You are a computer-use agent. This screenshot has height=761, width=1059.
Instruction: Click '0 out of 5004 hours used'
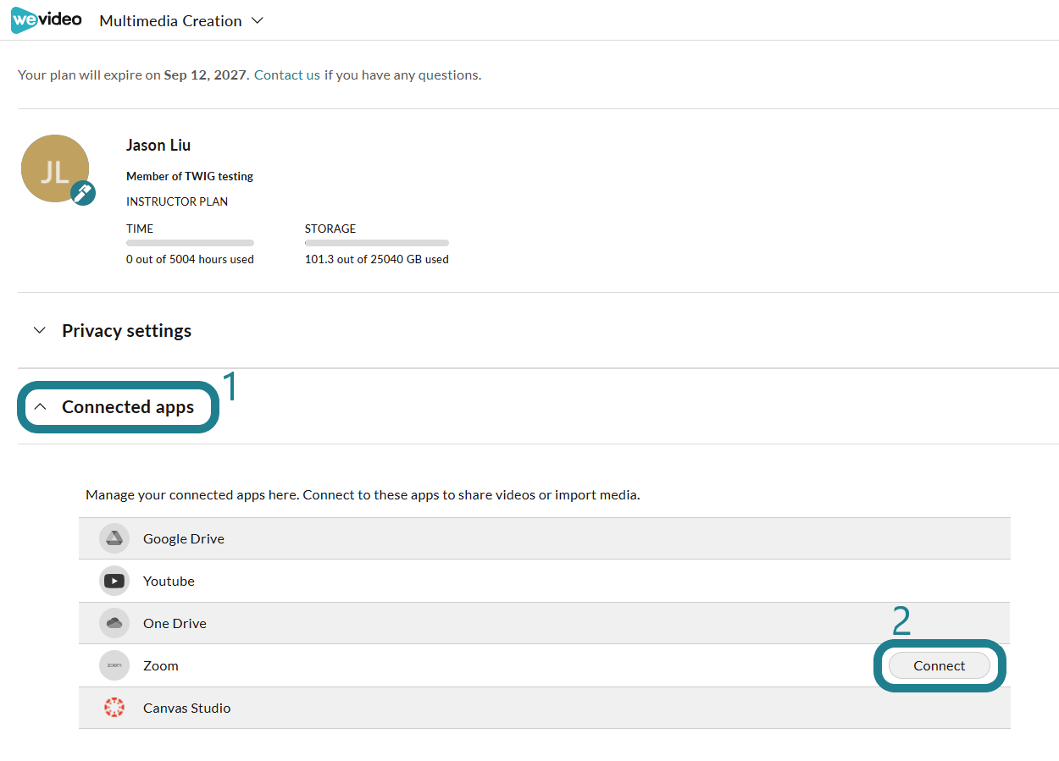point(190,259)
